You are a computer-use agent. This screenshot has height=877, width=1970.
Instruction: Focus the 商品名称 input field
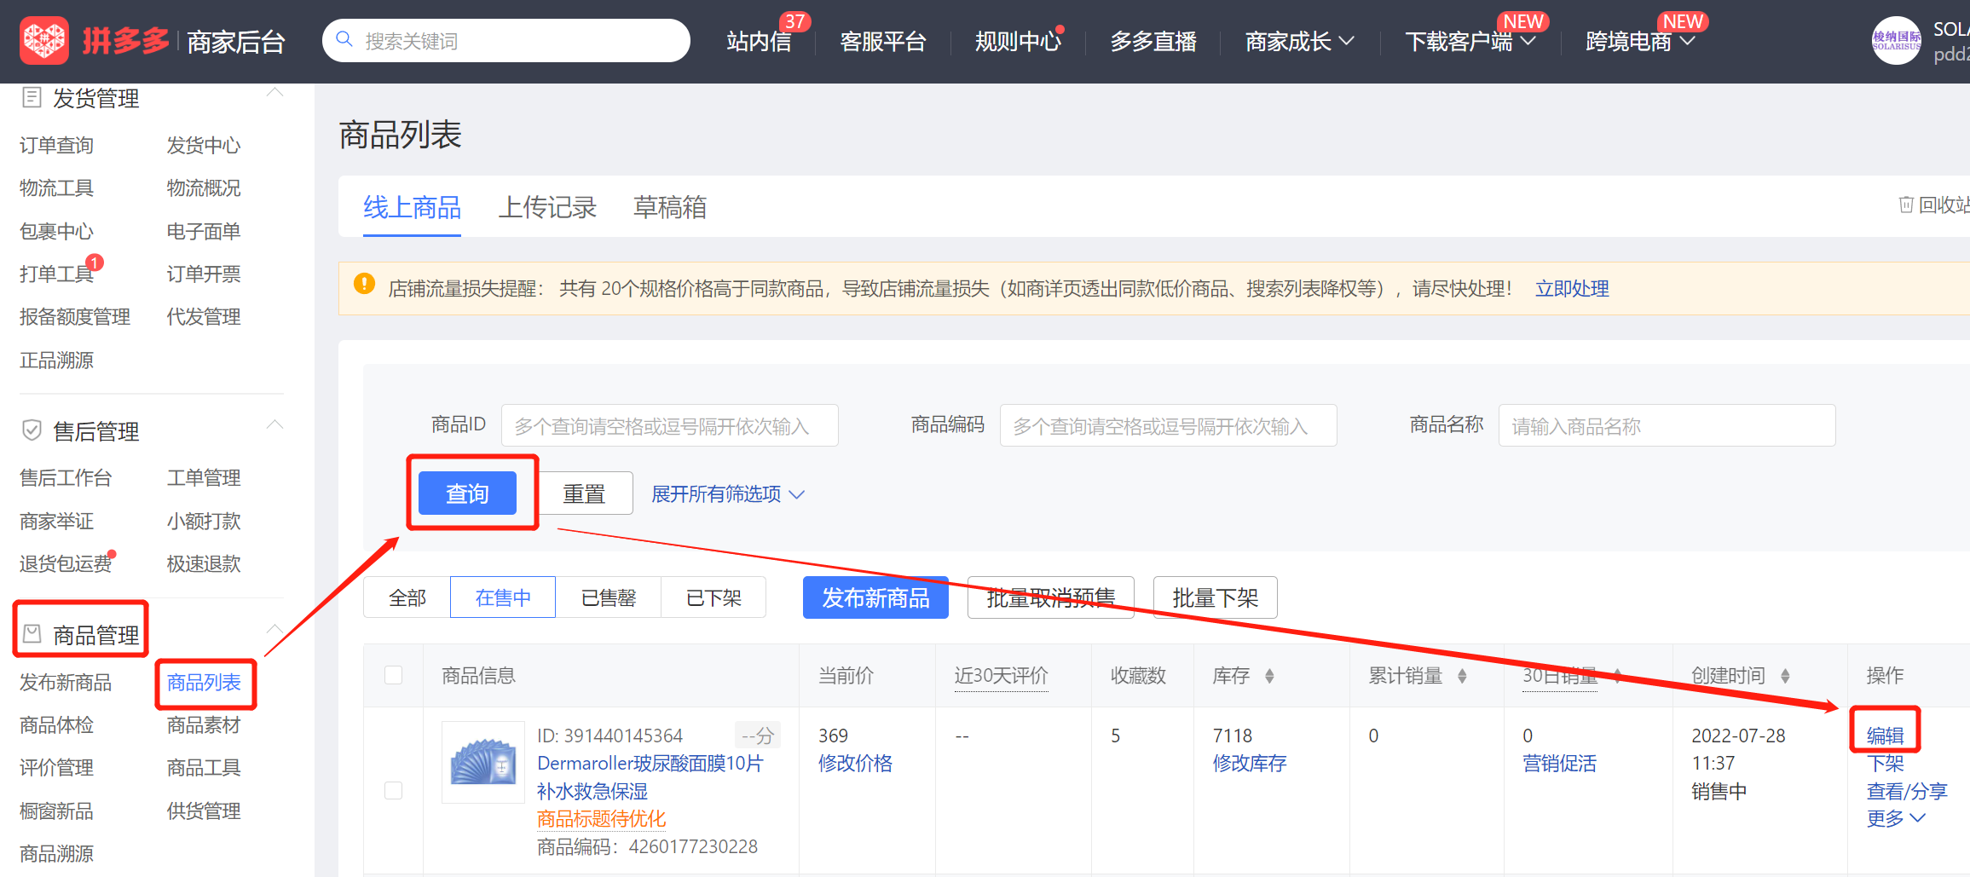[x=1667, y=425]
